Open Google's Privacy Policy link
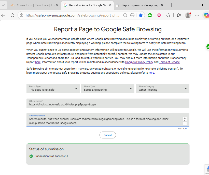Image resolution: width=209 pixels, height=175 pixels. pyautogui.click(x=139, y=62)
